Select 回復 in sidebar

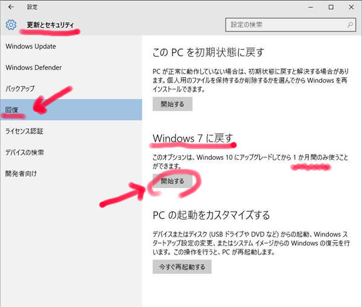(71, 110)
